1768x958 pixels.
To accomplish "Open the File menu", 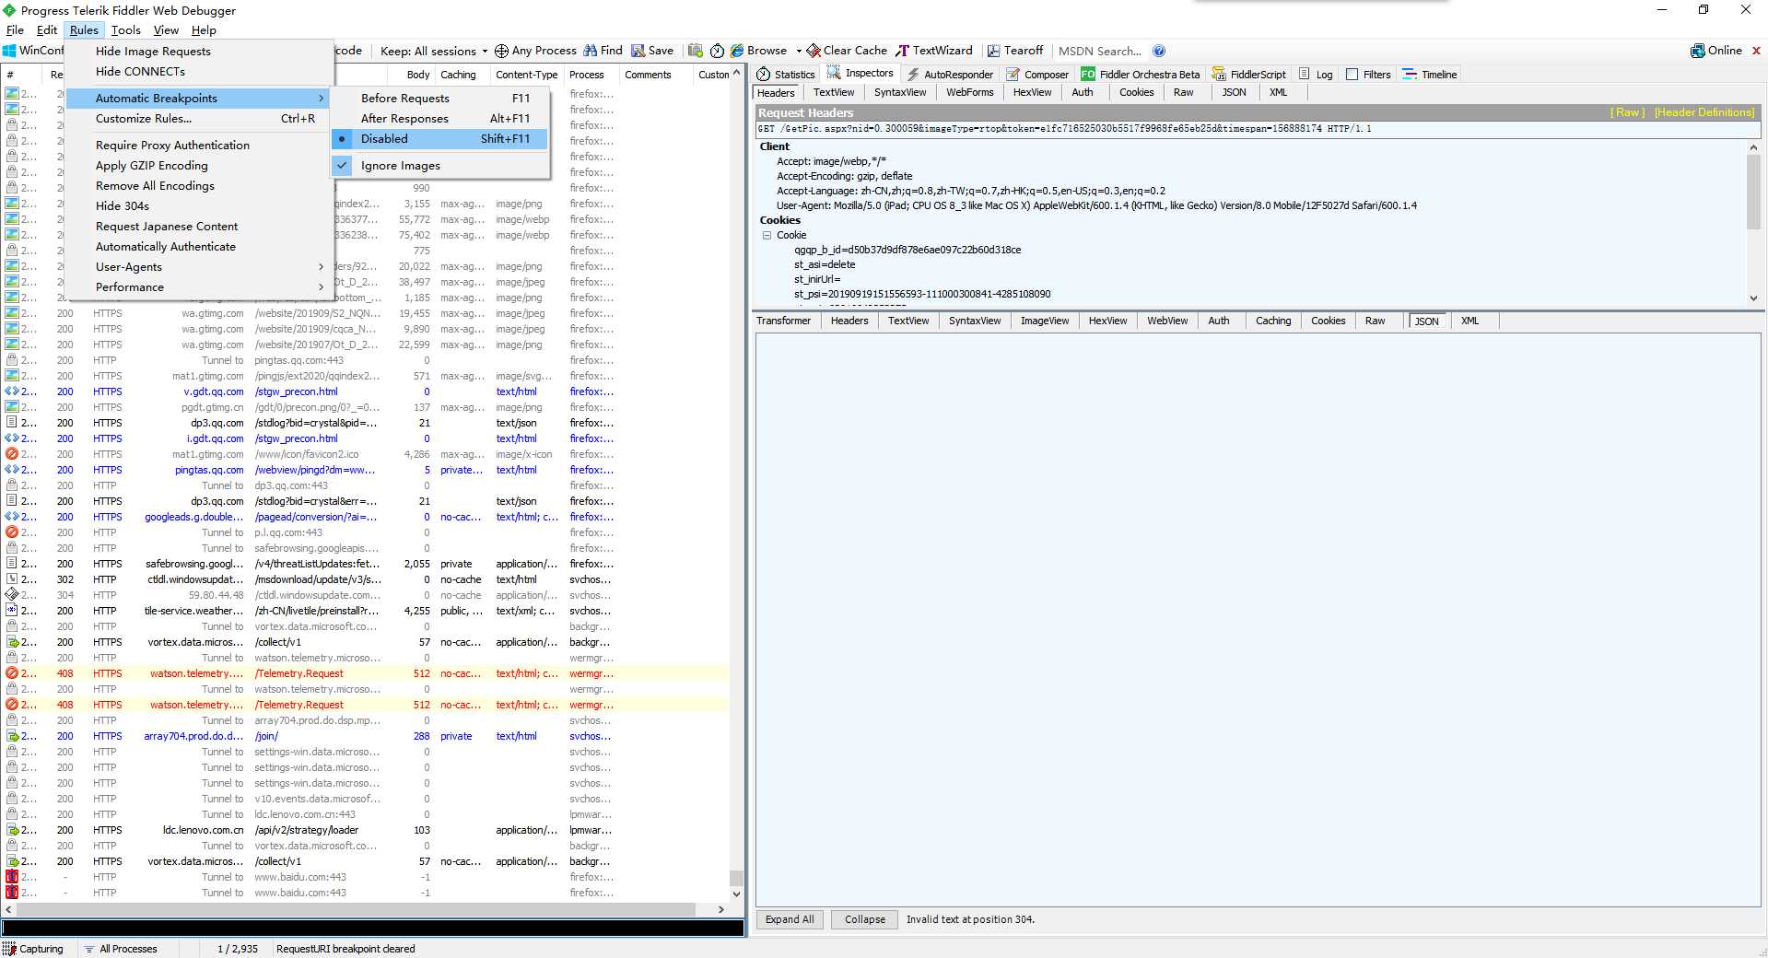I will [x=16, y=30].
